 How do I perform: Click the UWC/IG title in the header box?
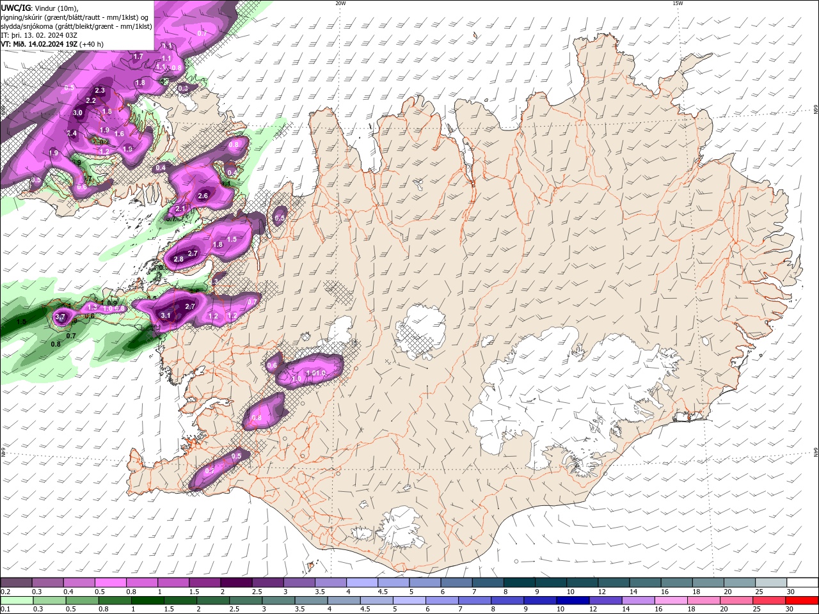pyautogui.click(x=15, y=8)
